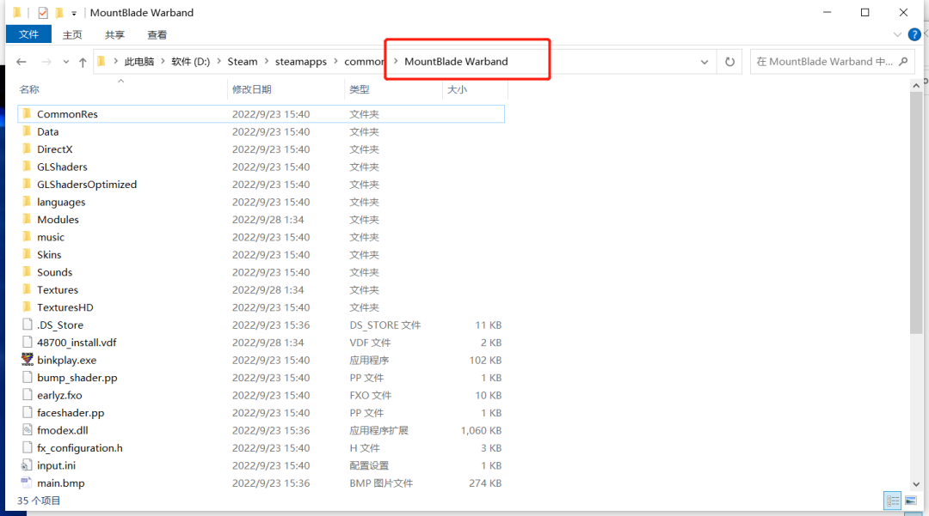Click 此电脑 in the address path

click(139, 62)
